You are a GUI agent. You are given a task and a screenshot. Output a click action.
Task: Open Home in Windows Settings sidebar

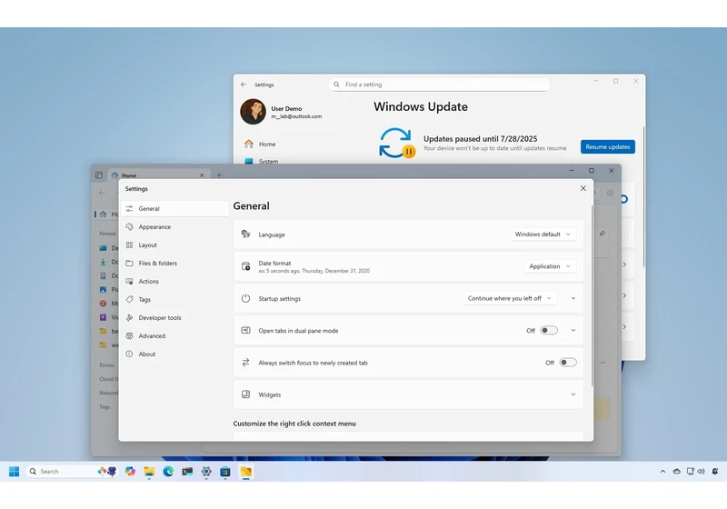pos(267,145)
